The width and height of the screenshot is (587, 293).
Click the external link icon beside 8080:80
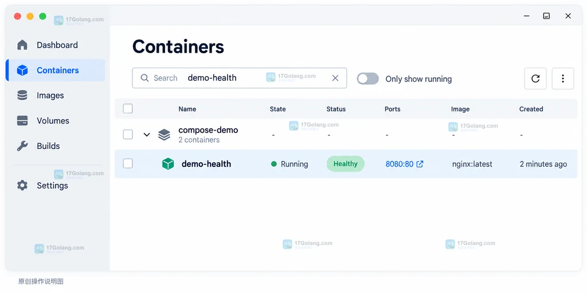coord(420,164)
